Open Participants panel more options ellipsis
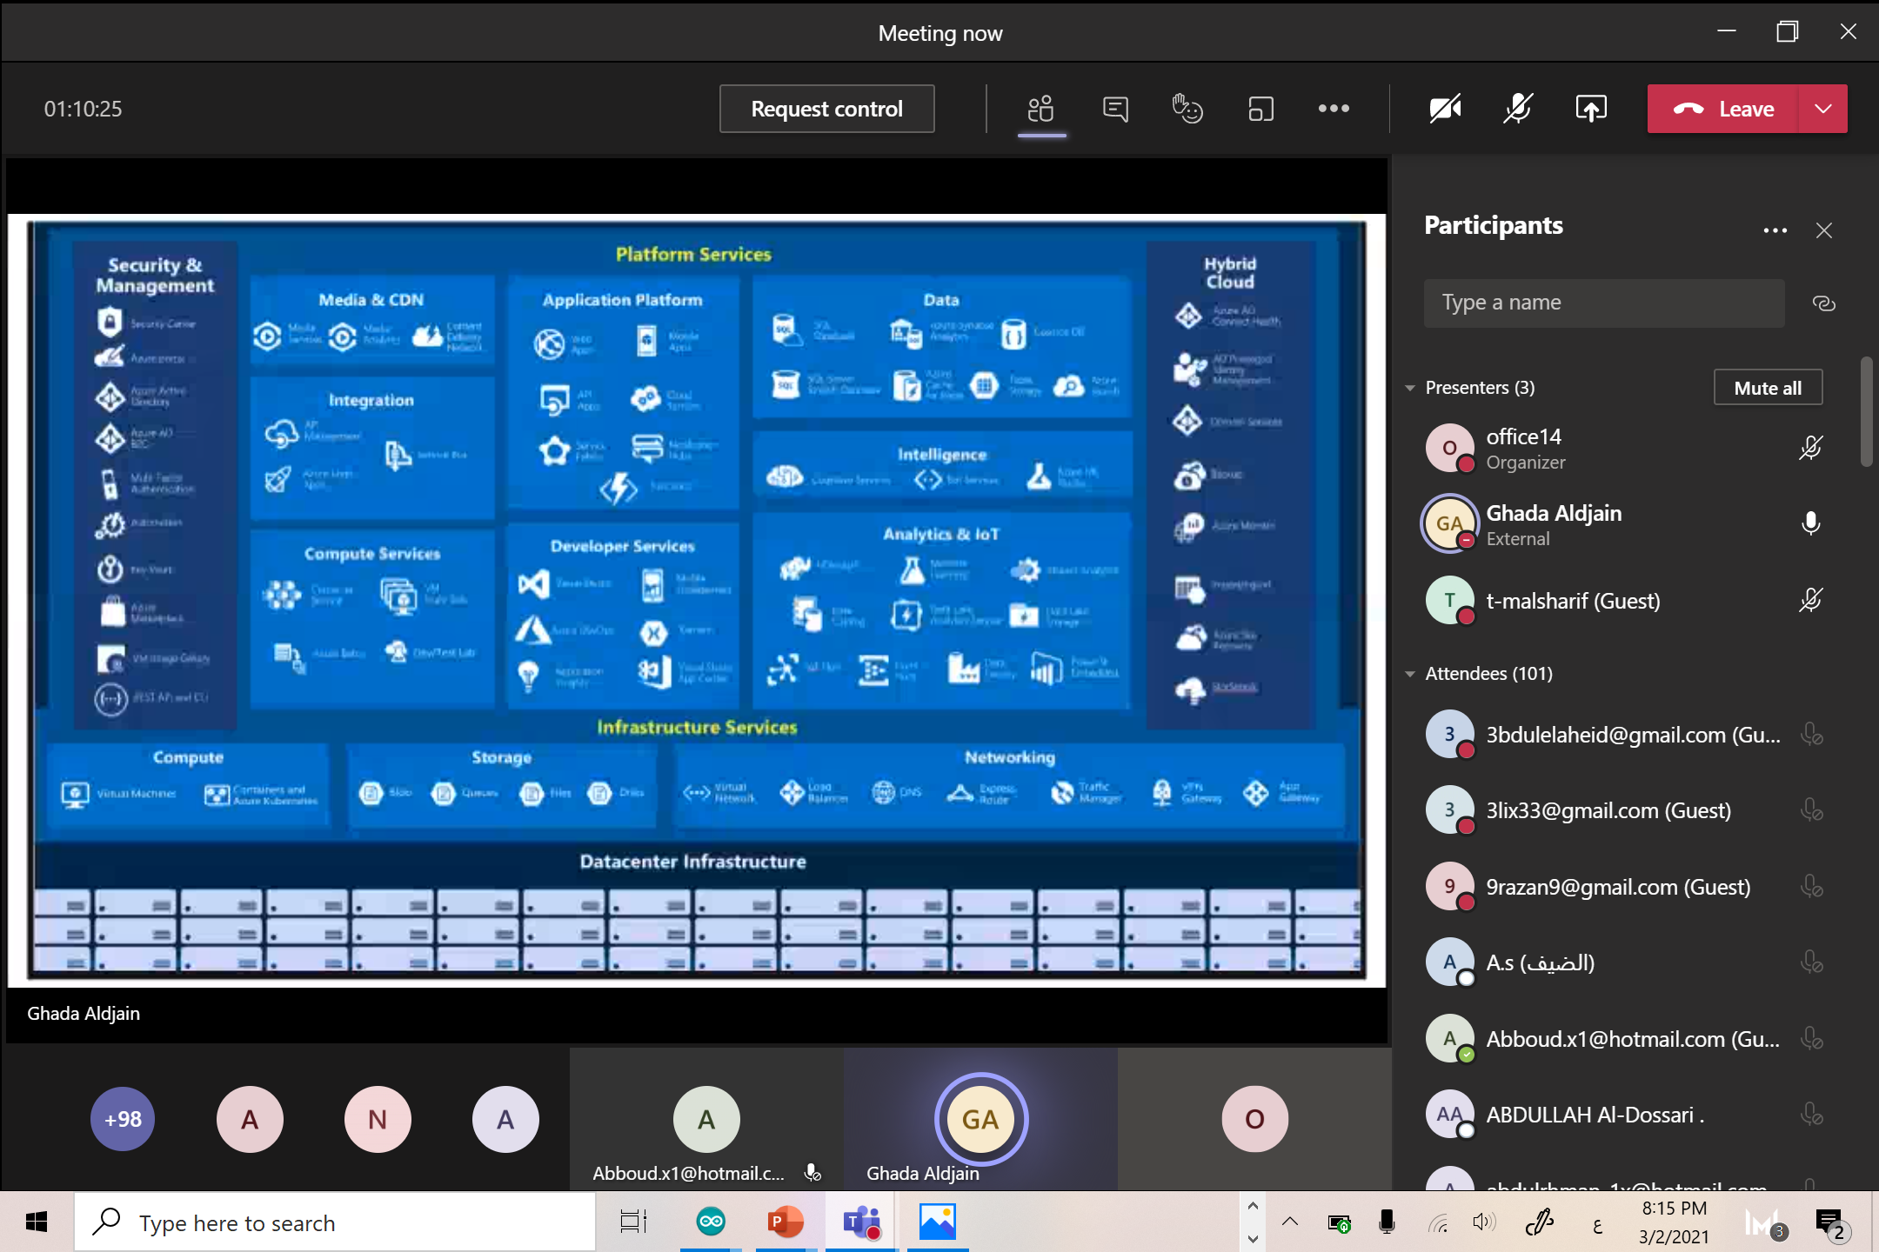Viewport: 1879px width, 1252px height. (1775, 230)
